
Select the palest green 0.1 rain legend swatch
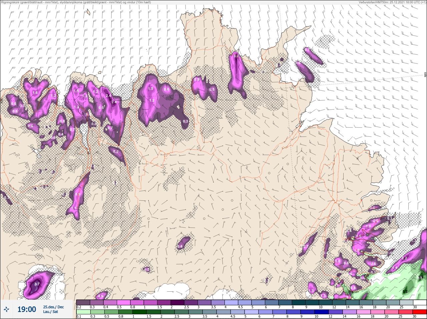pos(83,312)
